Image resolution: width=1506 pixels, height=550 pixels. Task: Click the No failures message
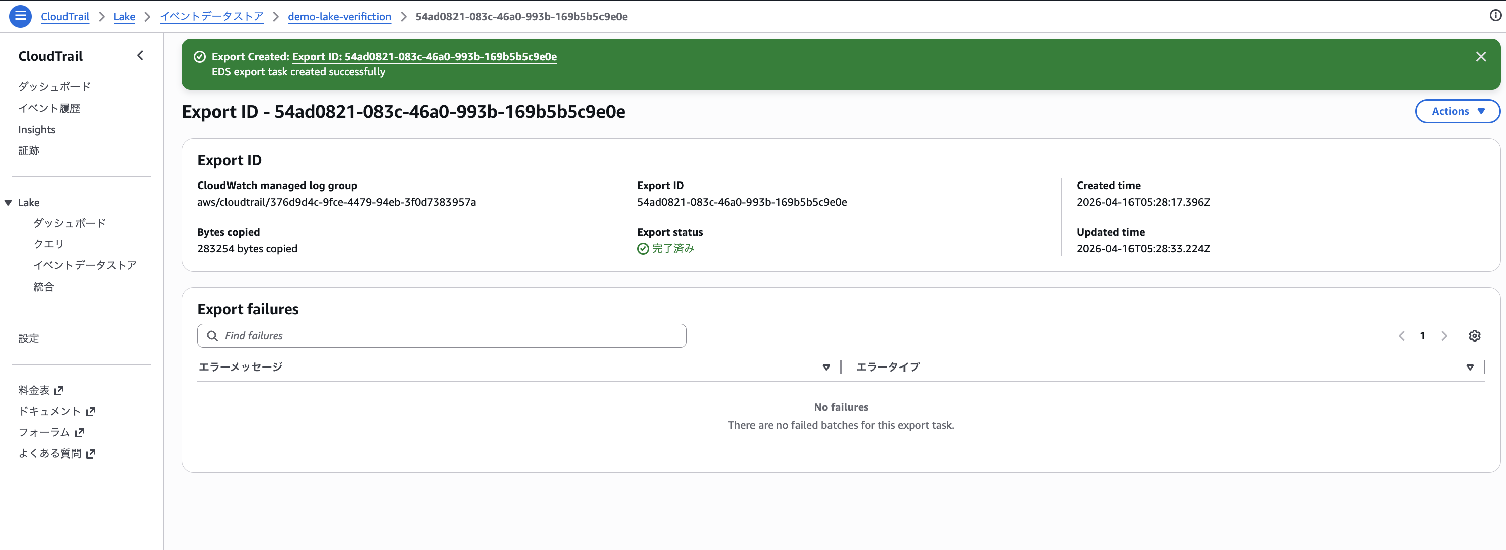tap(841, 407)
